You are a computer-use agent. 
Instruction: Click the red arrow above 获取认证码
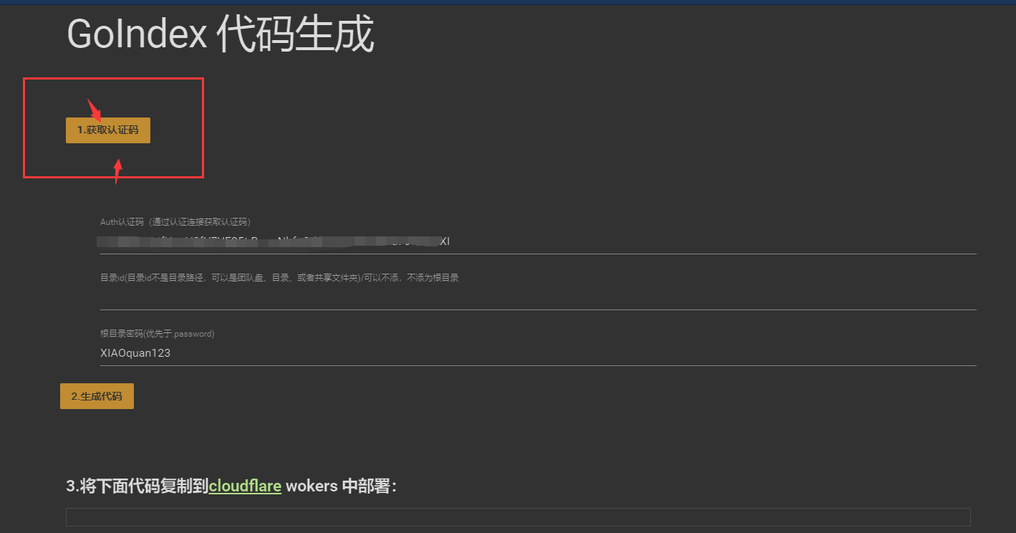pos(94,110)
